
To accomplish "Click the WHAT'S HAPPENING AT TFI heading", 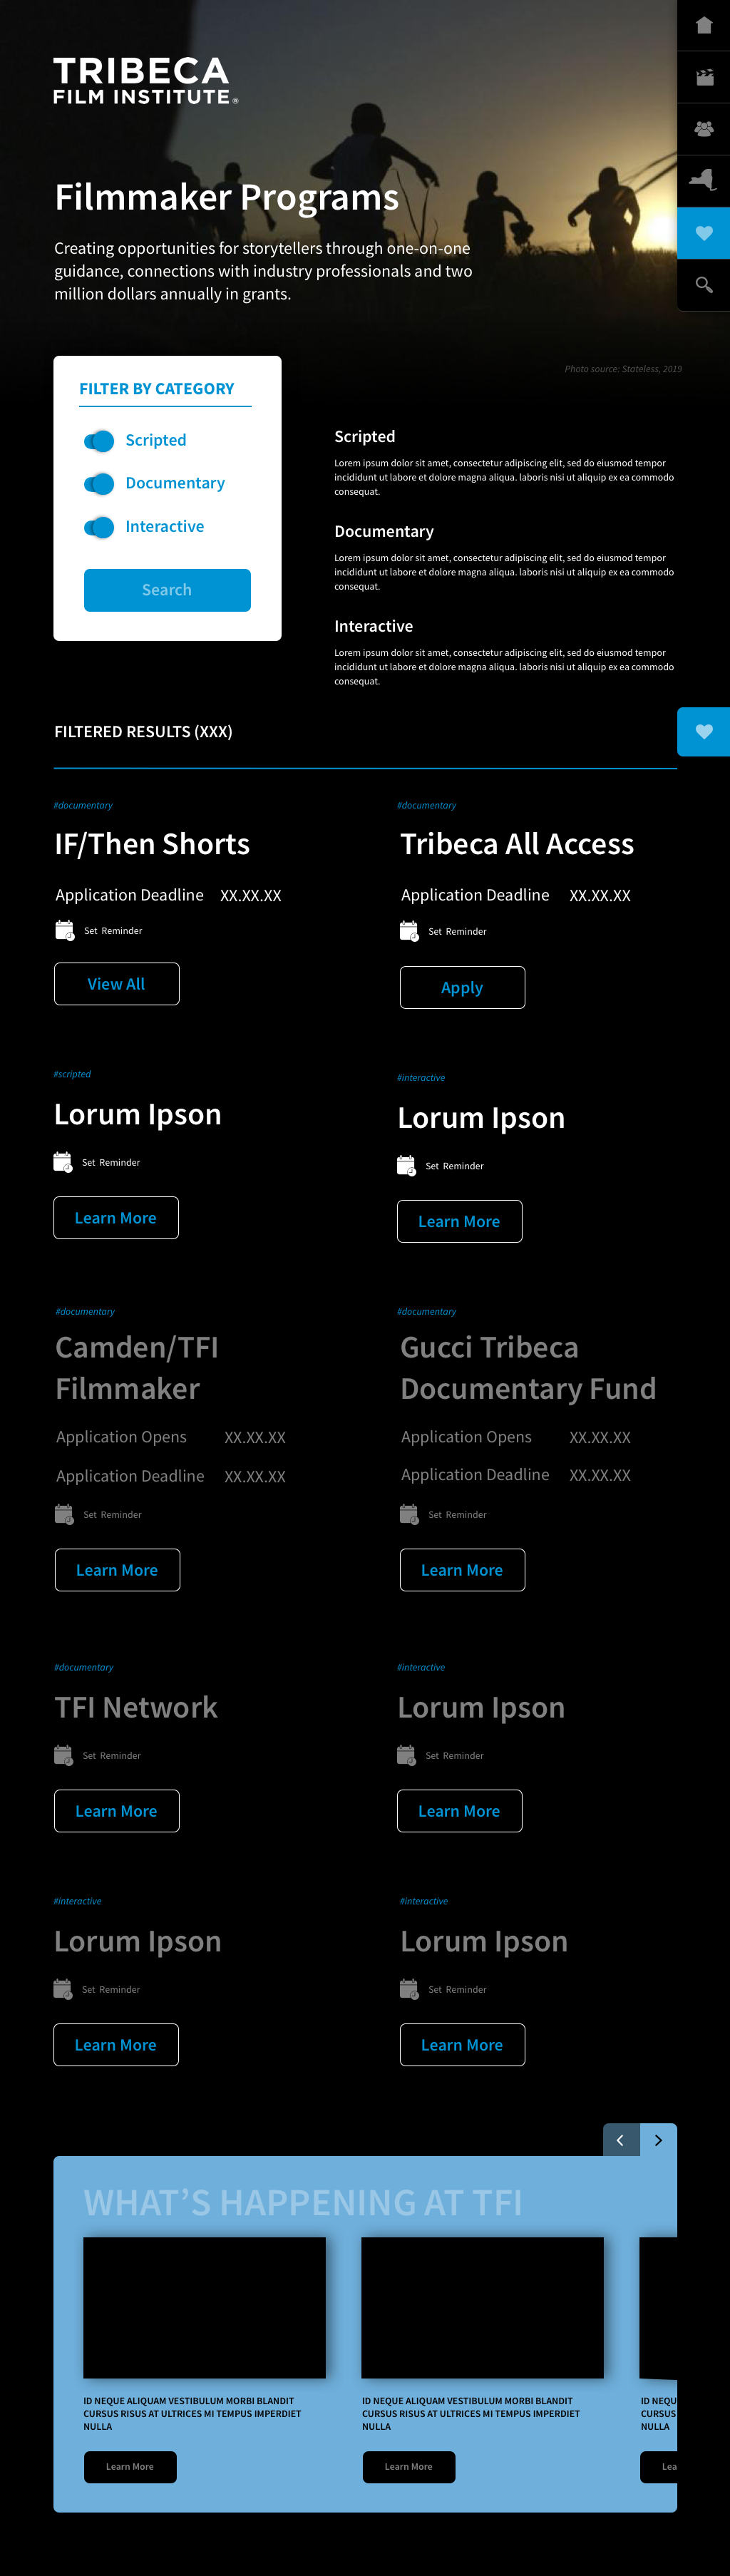I will point(303,2202).
